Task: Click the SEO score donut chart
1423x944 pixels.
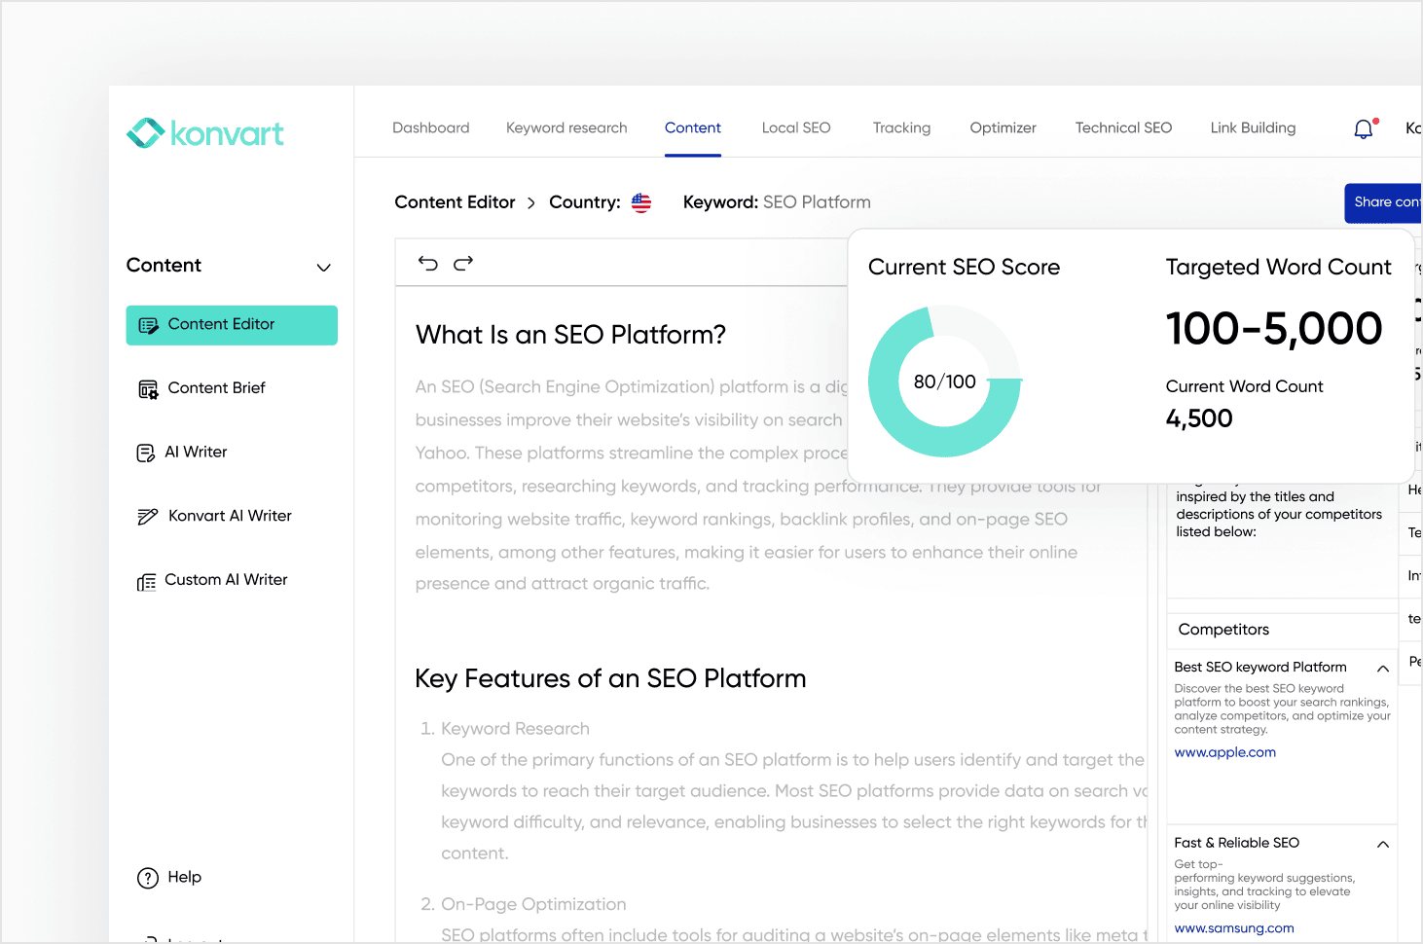Action: click(x=944, y=381)
